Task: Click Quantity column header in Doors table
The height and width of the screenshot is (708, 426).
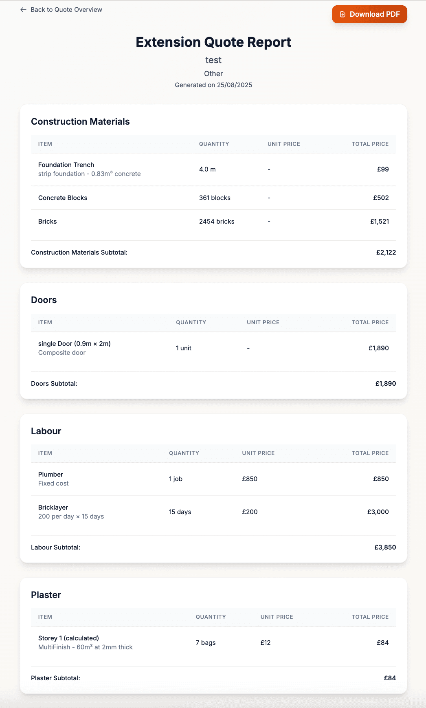Action: point(191,322)
